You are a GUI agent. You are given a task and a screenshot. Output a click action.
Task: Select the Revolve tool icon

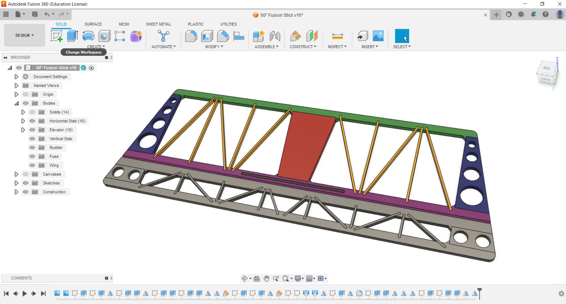[88, 36]
